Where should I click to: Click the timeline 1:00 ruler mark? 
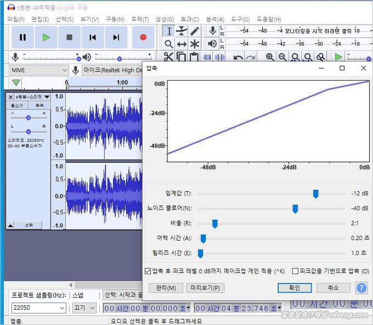[x=122, y=82]
